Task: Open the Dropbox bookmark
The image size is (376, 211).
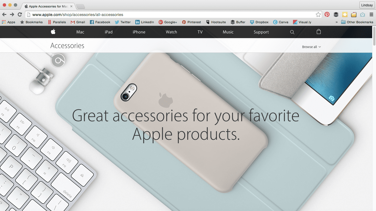Action: tap(259, 22)
